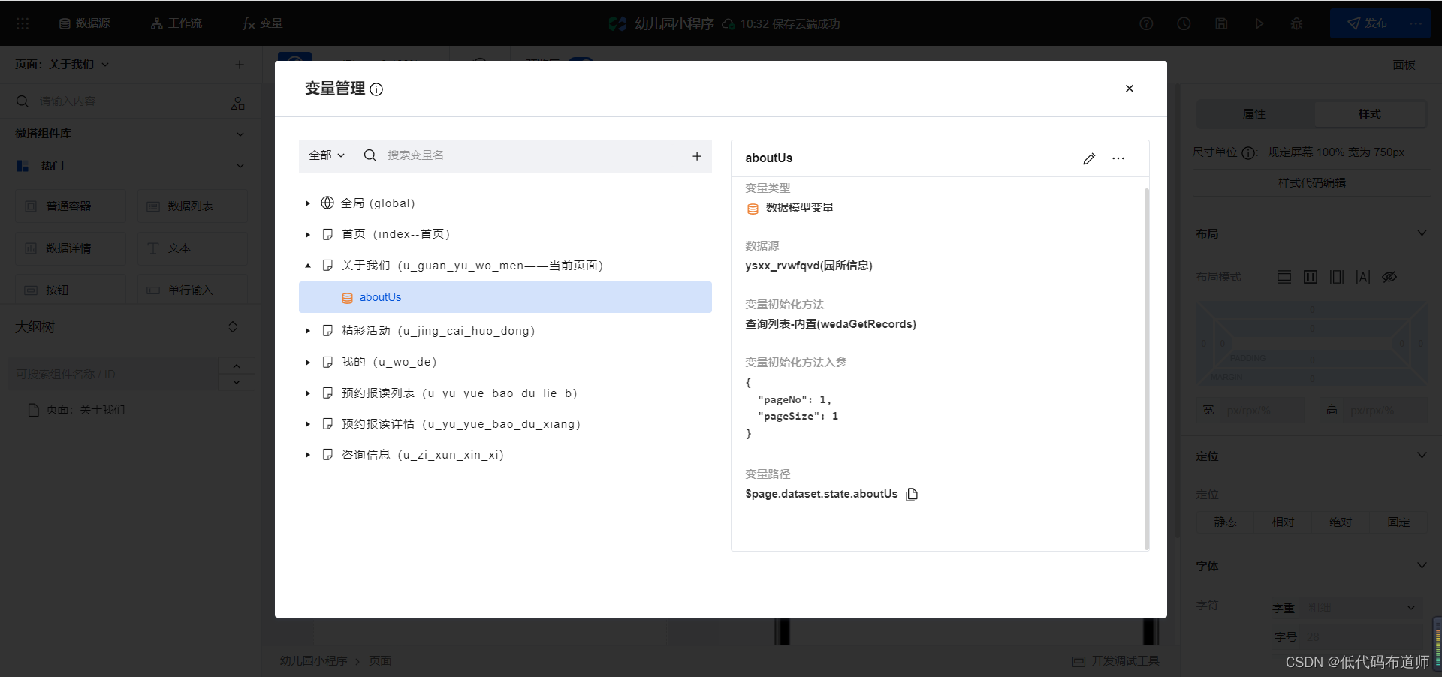Open the 开发调试工具 panel
1442x677 pixels.
1116,661
